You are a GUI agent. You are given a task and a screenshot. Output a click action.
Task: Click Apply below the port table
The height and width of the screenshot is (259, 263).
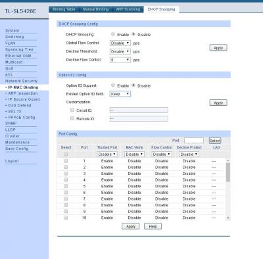click(131, 226)
